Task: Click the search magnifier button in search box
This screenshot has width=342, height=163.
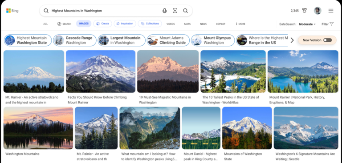Action: (x=185, y=11)
